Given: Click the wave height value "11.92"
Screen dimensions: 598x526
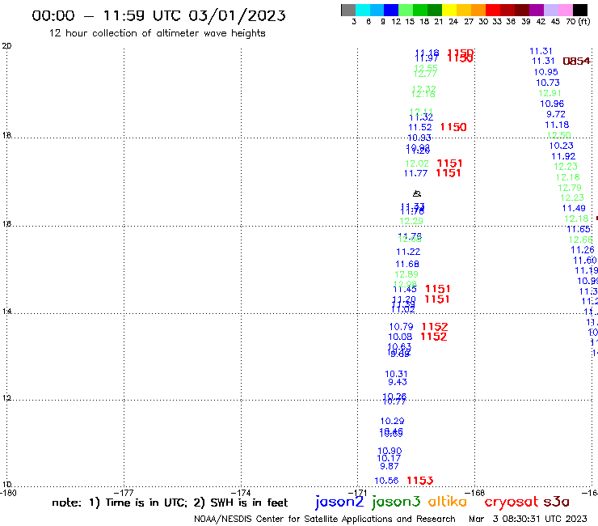Looking at the screenshot, I should pos(563,156).
